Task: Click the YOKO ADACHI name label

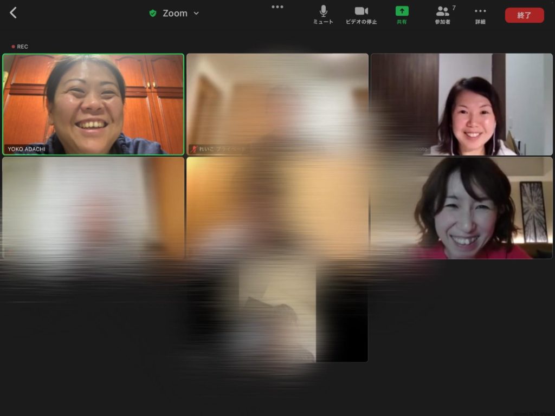Action: click(27, 149)
